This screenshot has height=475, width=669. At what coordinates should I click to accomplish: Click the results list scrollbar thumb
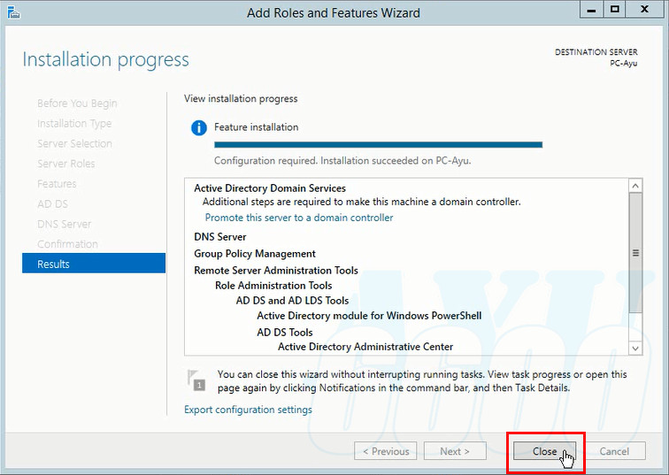[x=635, y=253]
